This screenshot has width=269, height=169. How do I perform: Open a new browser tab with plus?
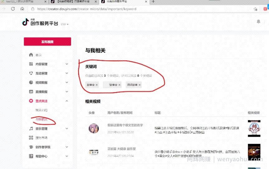(x=153, y=2)
